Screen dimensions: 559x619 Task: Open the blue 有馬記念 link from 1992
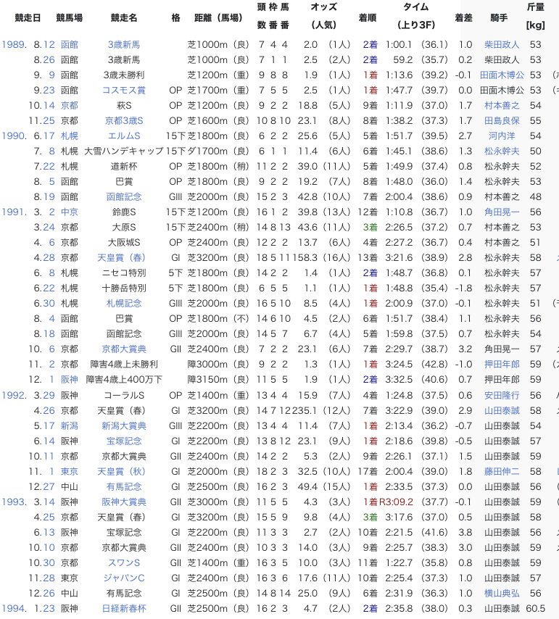pos(124,487)
